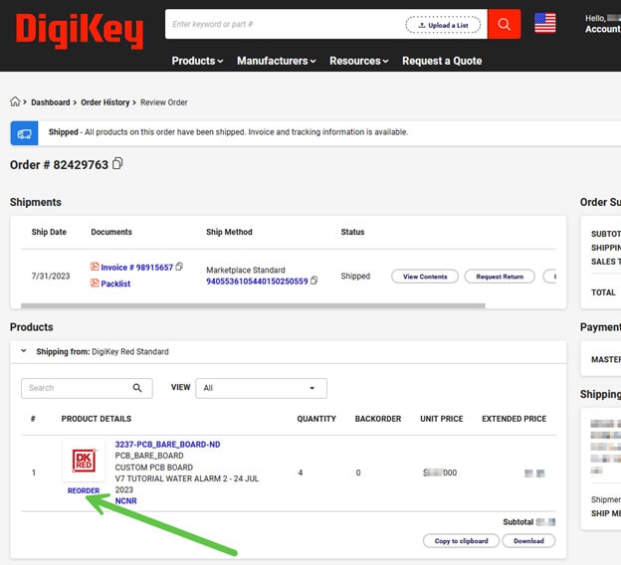Image resolution: width=621 pixels, height=565 pixels.
Task: Click the Upload a List button
Action: [x=443, y=25]
